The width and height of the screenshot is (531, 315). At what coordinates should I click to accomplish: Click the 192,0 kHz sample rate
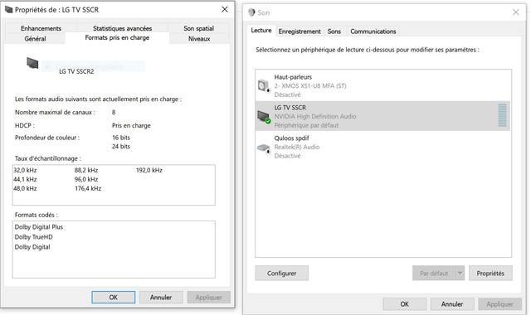click(149, 170)
